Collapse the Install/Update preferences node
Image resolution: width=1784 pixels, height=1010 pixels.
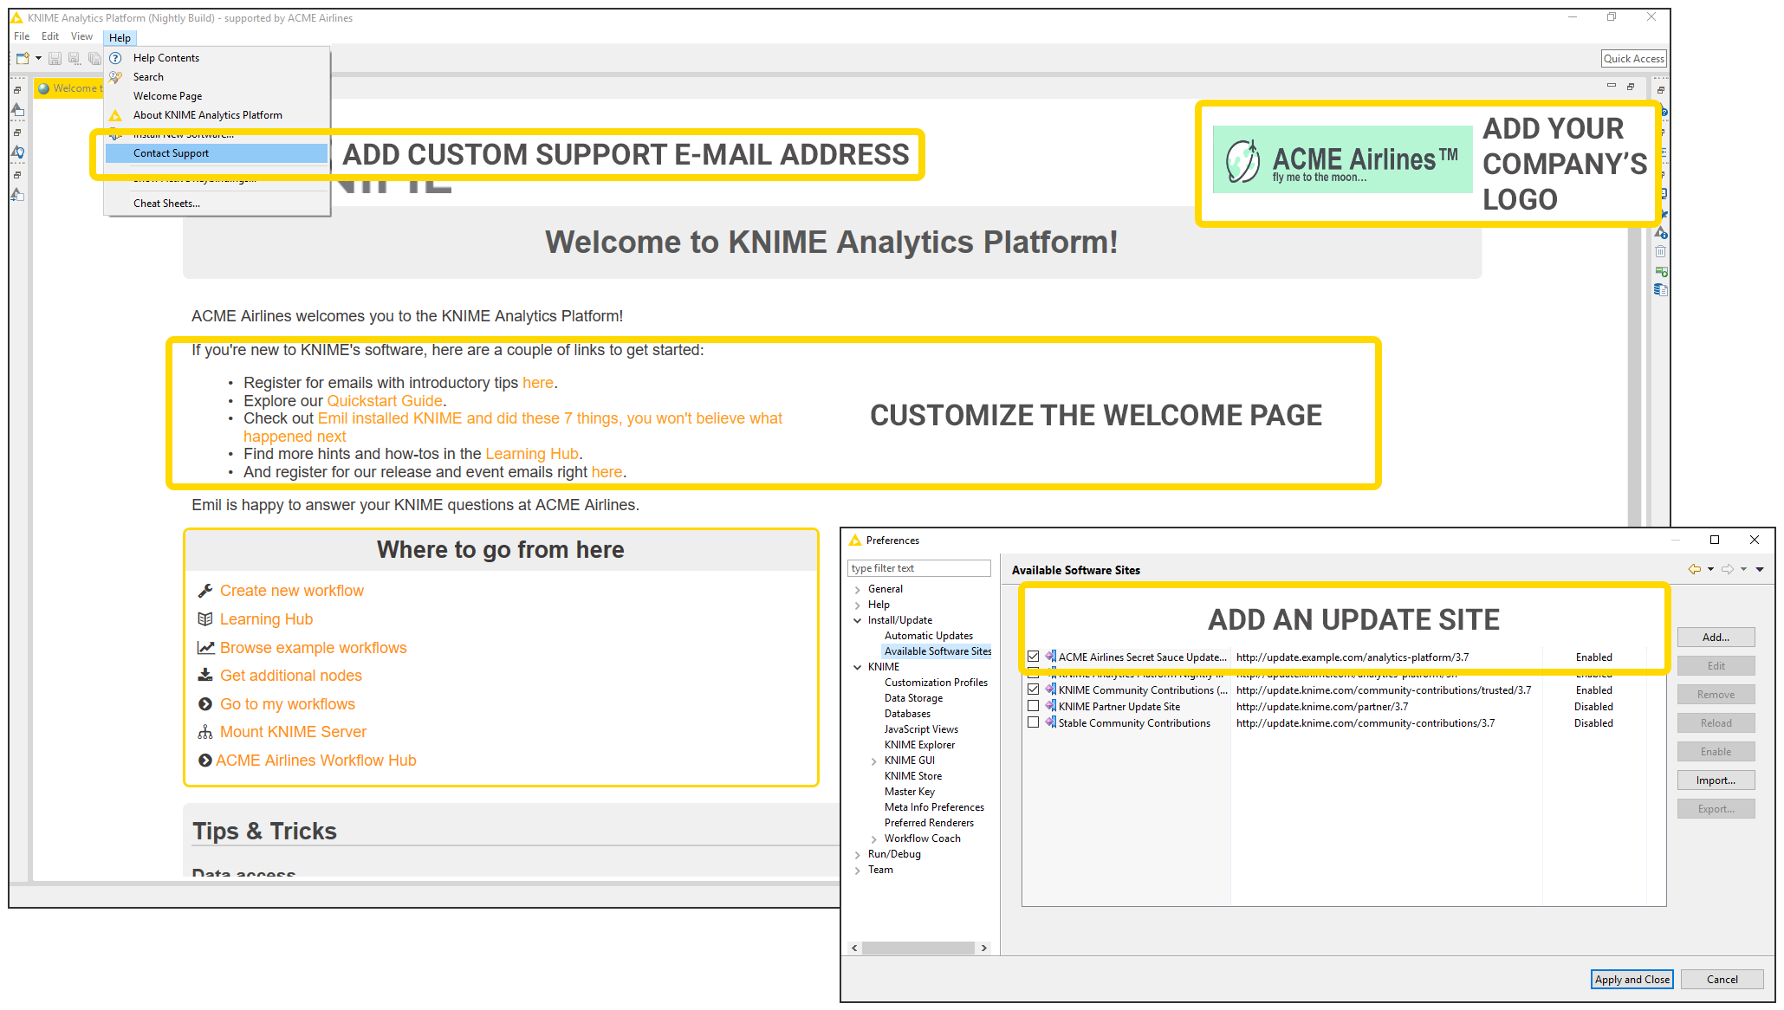[x=858, y=620]
